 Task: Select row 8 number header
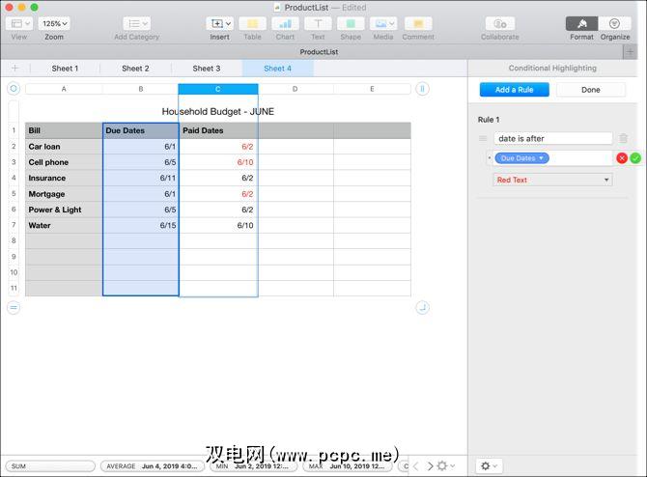14,241
